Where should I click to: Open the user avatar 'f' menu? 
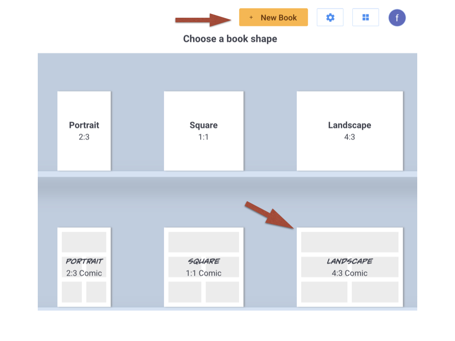397,18
